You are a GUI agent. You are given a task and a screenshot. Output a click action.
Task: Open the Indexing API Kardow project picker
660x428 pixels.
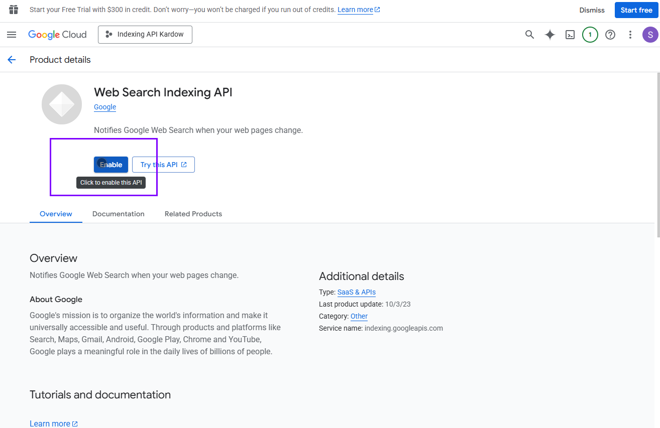(x=145, y=35)
